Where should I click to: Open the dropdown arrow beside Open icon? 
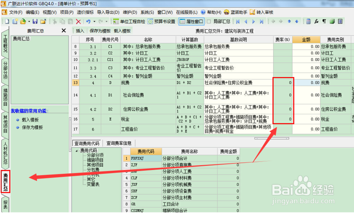tap(29, 22)
